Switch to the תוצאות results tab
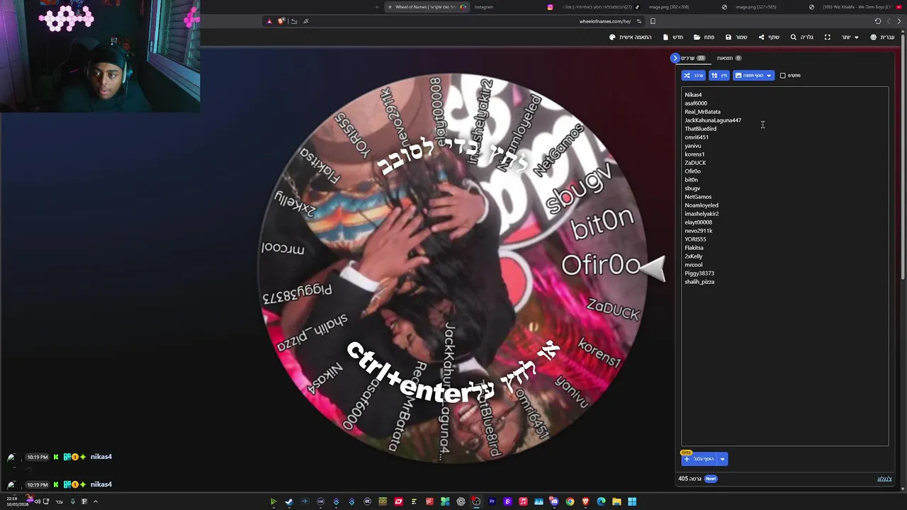907x510 pixels. coord(728,58)
